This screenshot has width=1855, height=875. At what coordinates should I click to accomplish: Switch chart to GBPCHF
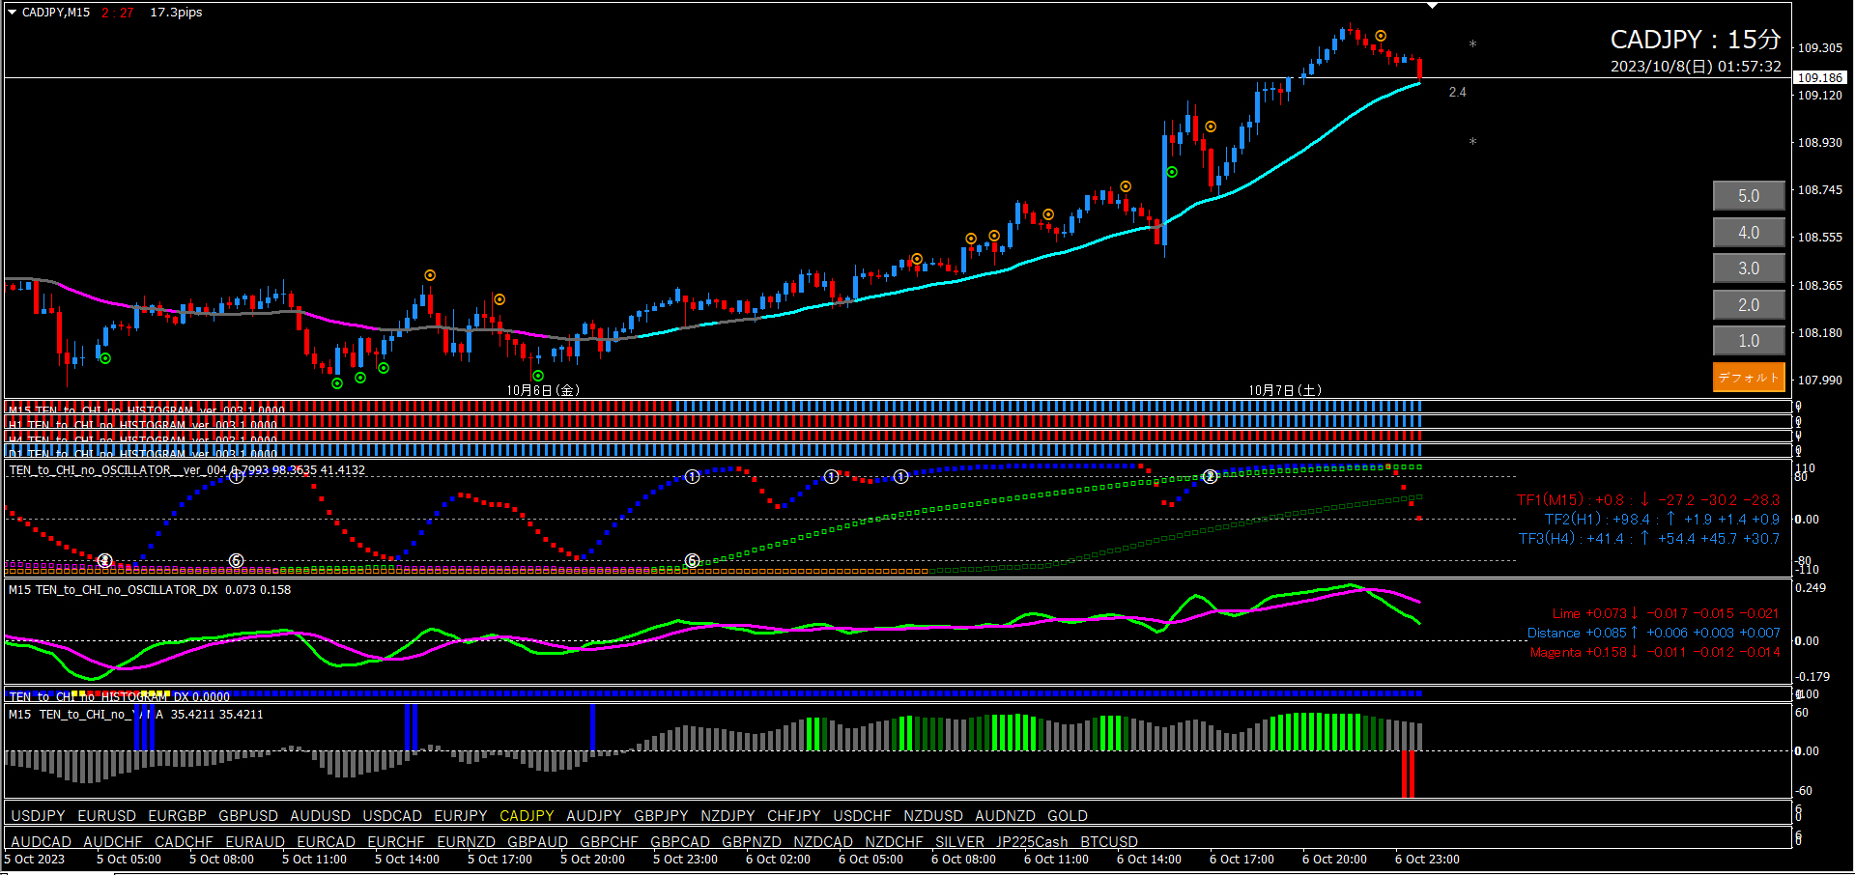coord(609,842)
